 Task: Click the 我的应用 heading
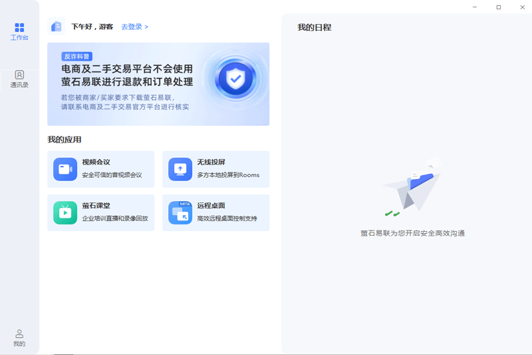pyautogui.click(x=65, y=140)
